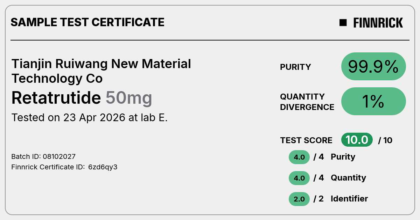The image size is (420, 220).
Task: Click the SAMPLE TEST CERTIFICATE heading
Action: (x=87, y=22)
